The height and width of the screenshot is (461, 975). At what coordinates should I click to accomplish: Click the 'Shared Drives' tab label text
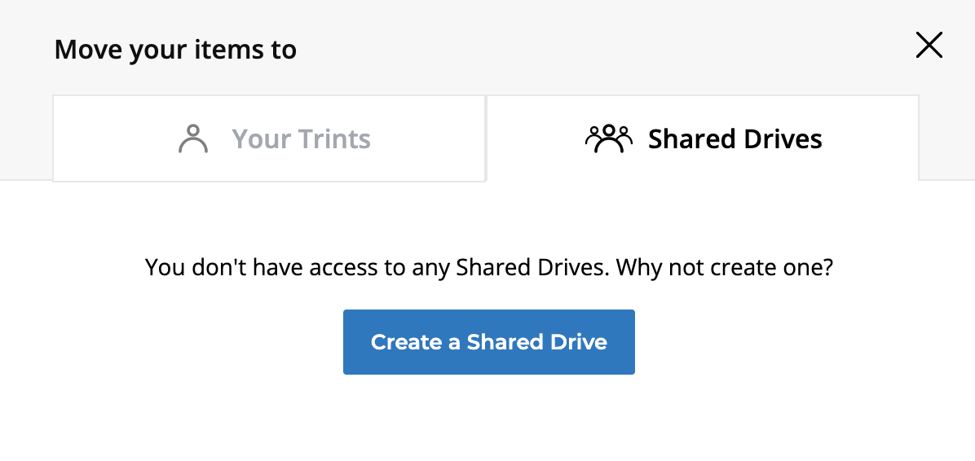[735, 139]
